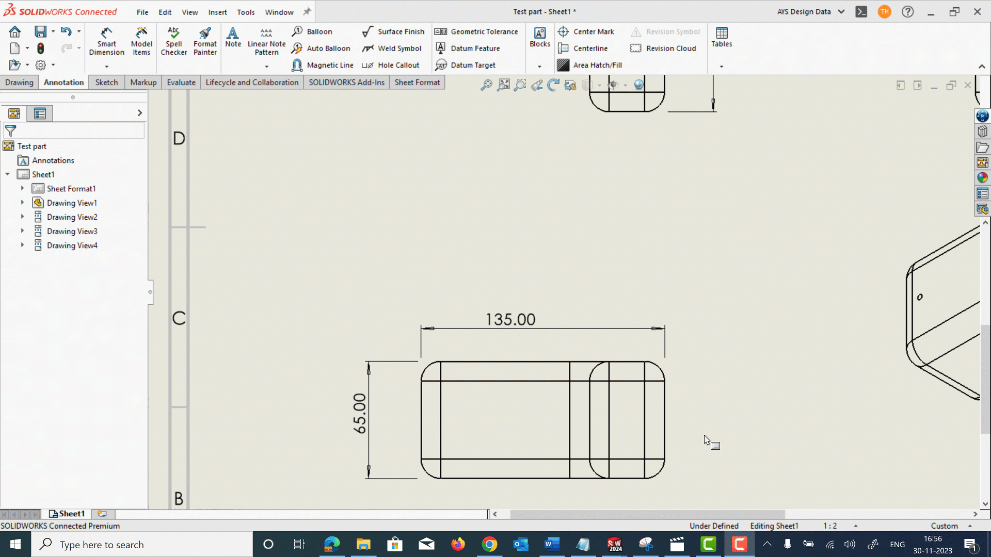
Task: Expand the Sheet Format1 node
Action: tap(22, 189)
